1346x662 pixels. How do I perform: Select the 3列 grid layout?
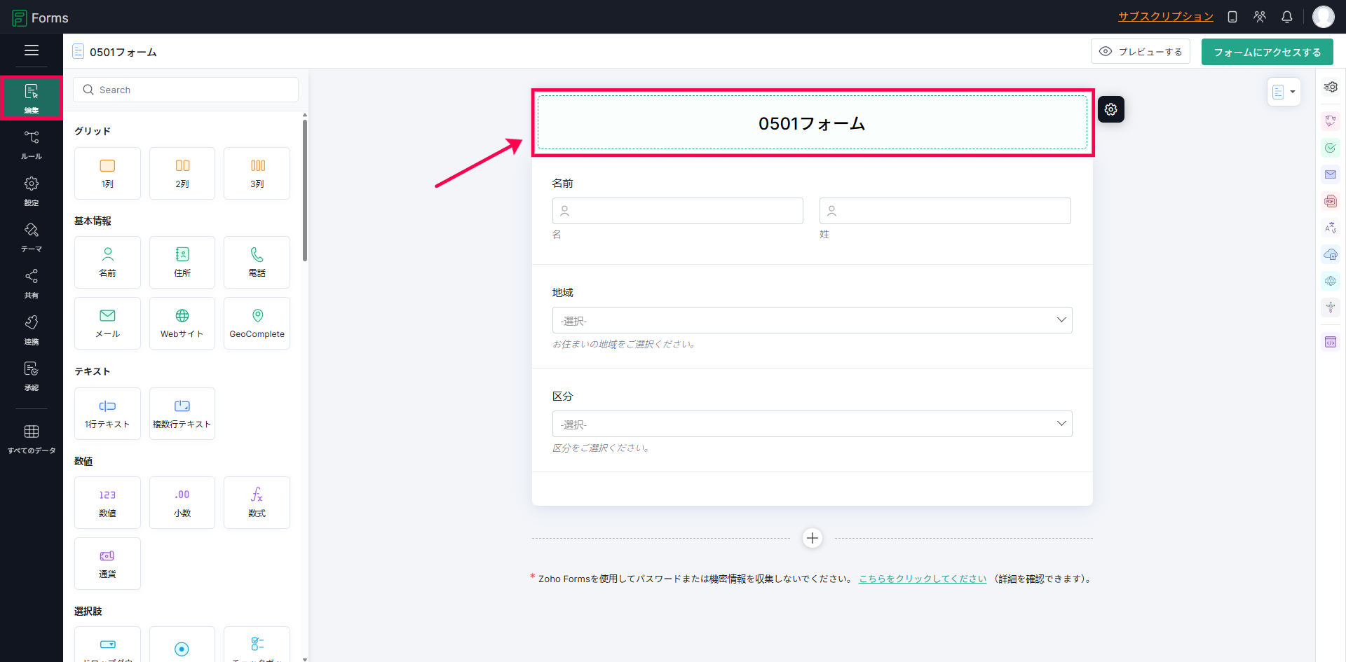[257, 173]
